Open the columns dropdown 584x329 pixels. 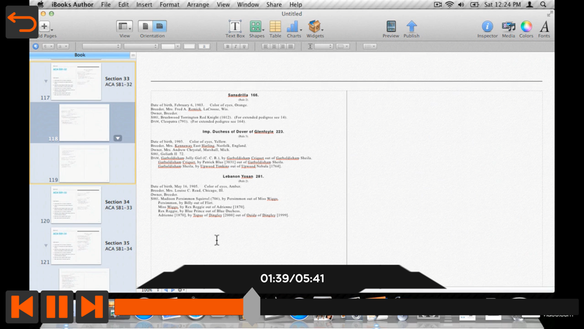343,46
